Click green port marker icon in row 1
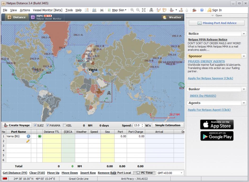 tap(39, 136)
